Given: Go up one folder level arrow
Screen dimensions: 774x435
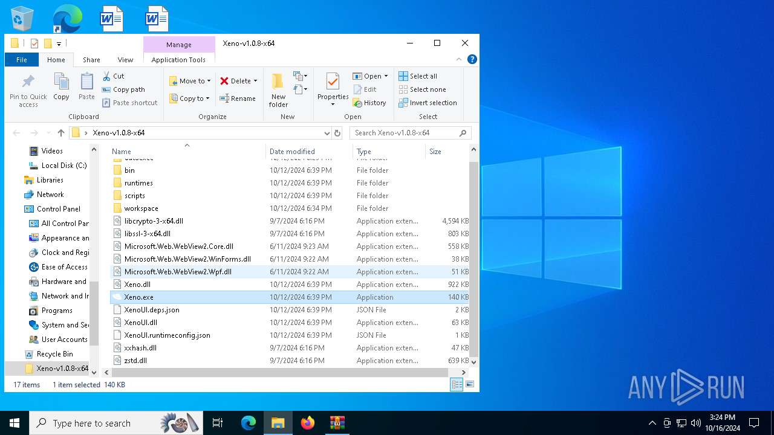Looking at the screenshot, I should [61, 133].
